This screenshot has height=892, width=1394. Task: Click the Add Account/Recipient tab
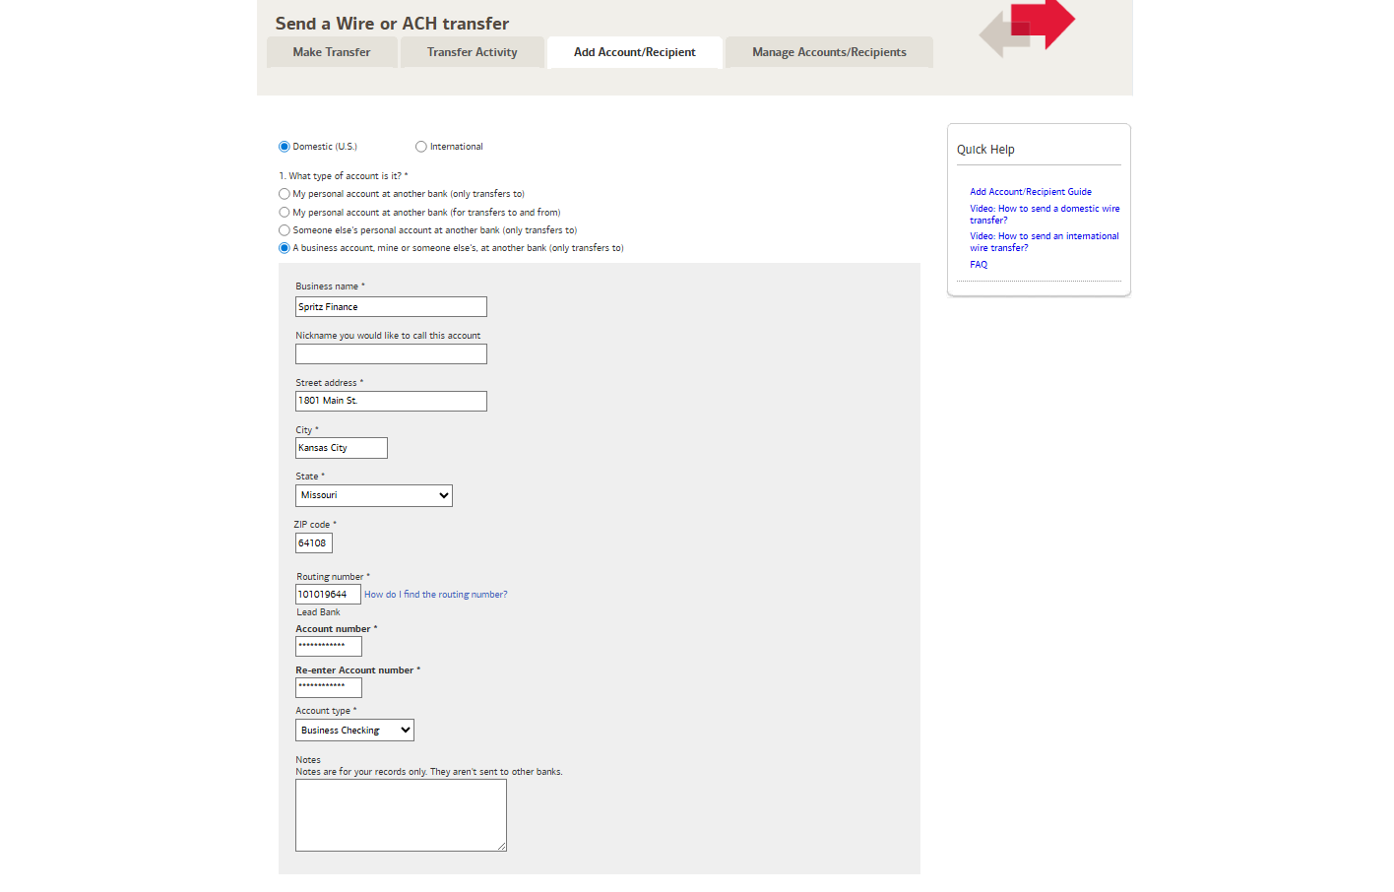pyautogui.click(x=635, y=52)
